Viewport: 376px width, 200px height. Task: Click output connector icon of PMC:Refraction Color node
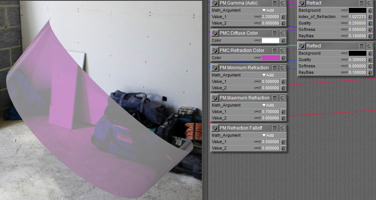215,50
